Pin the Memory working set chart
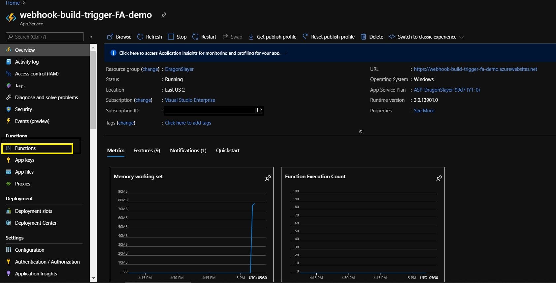Viewport: 556px width, 283px height. (268, 178)
